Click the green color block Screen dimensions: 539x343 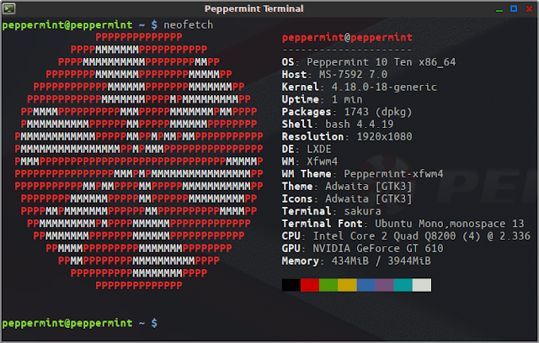coord(328,285)
